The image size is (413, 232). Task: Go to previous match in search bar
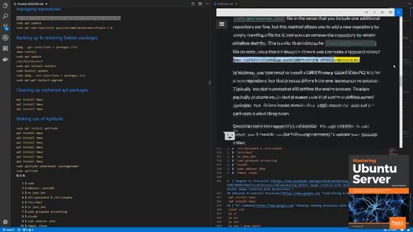[374, 12]
